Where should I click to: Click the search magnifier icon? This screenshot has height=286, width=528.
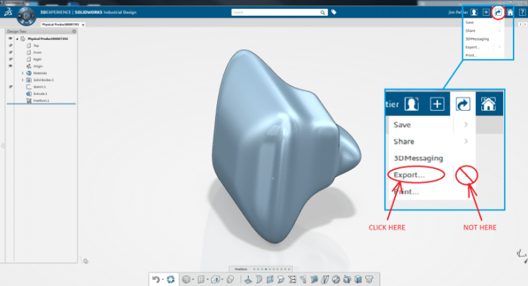click(x=323, y=13)
